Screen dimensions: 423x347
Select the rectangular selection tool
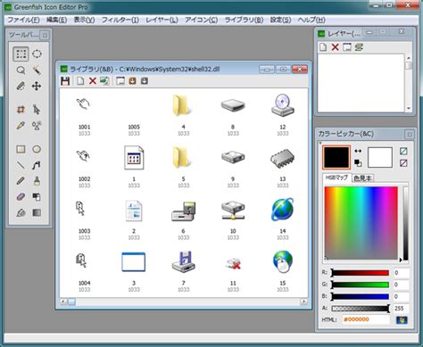click(21, 54)
